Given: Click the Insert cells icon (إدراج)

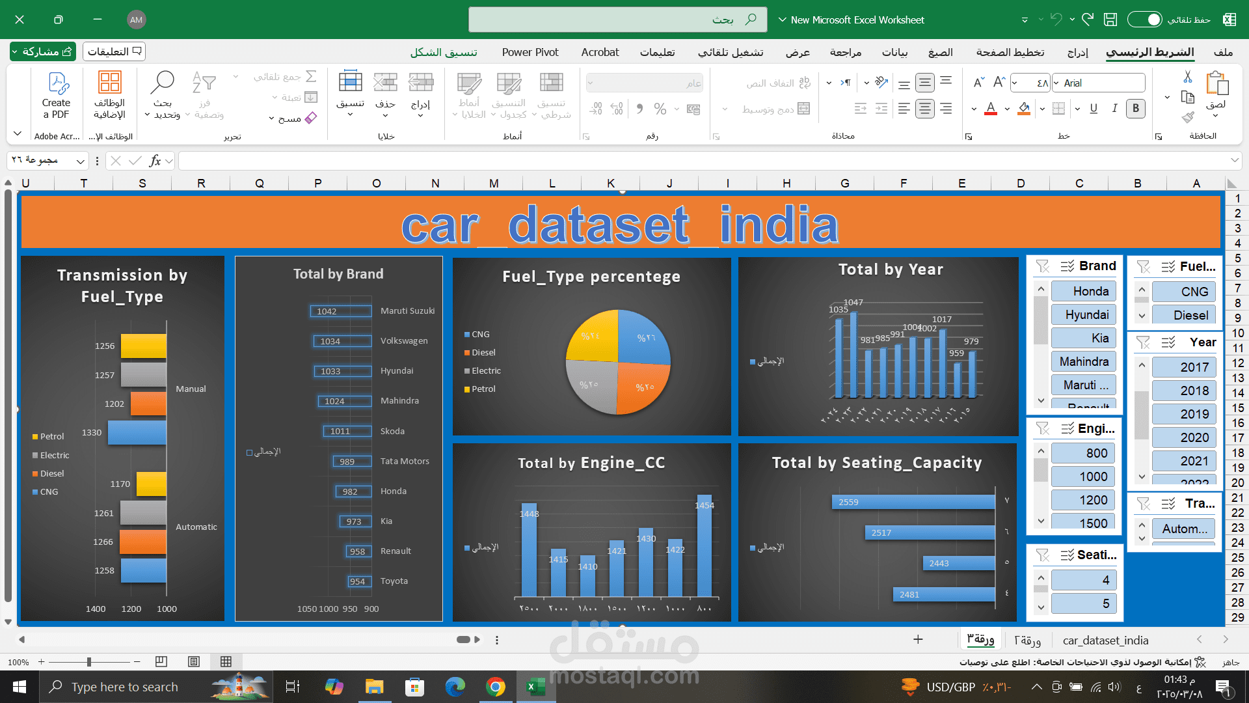Looking at the screenshot, I should [421, 83].
